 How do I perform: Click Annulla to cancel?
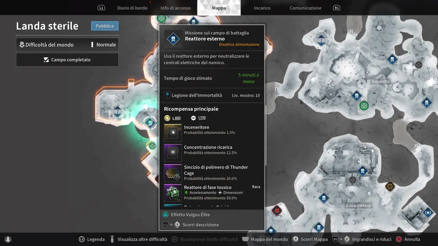point(408,239)
